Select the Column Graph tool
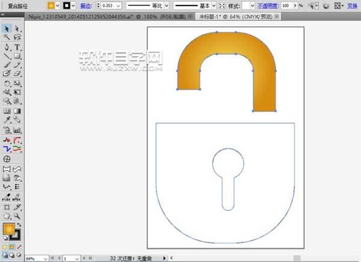Image resolution: width=361 pixels, height=262 pixels. pyautogui.click(x=17, y=130)
